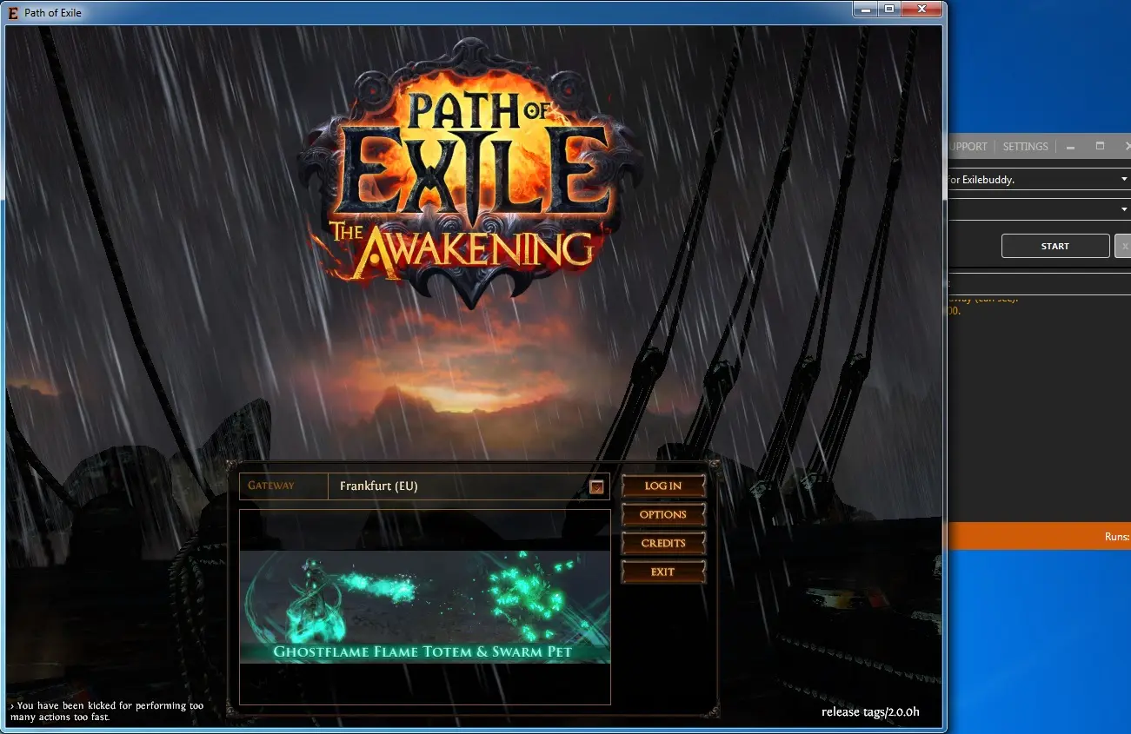Minimize the Exilebuddy window
1131x734 pixels.
(x=1072, y=146)
